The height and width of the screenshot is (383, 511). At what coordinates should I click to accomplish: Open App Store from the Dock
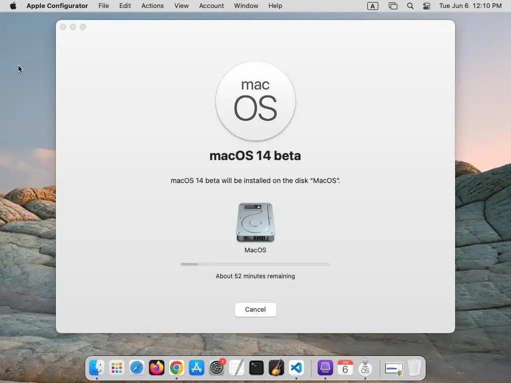coord(197,368)
